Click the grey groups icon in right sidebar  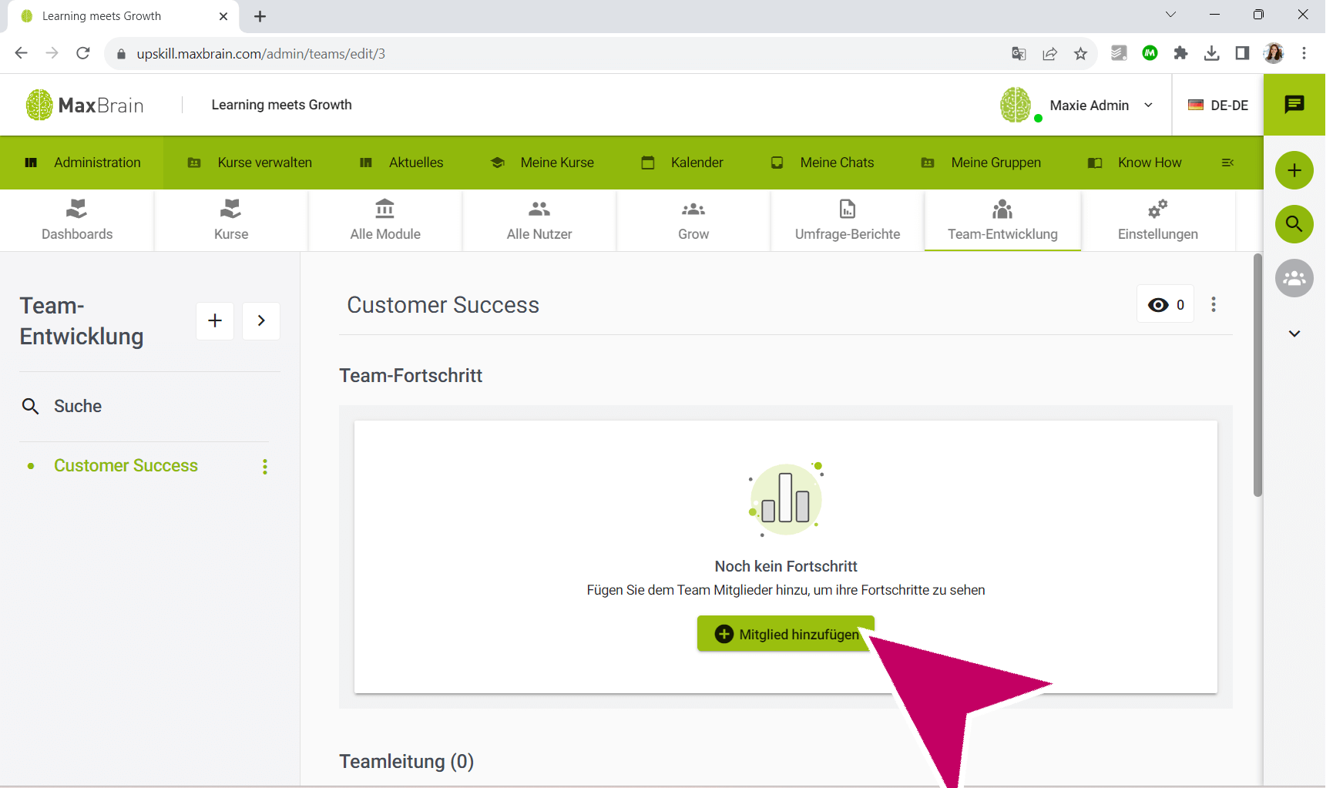(1294, 278)
